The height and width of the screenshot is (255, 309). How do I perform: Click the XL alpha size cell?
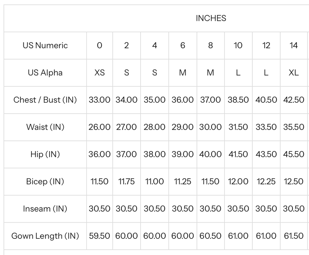pyautogui.click(x=294, y=73)
